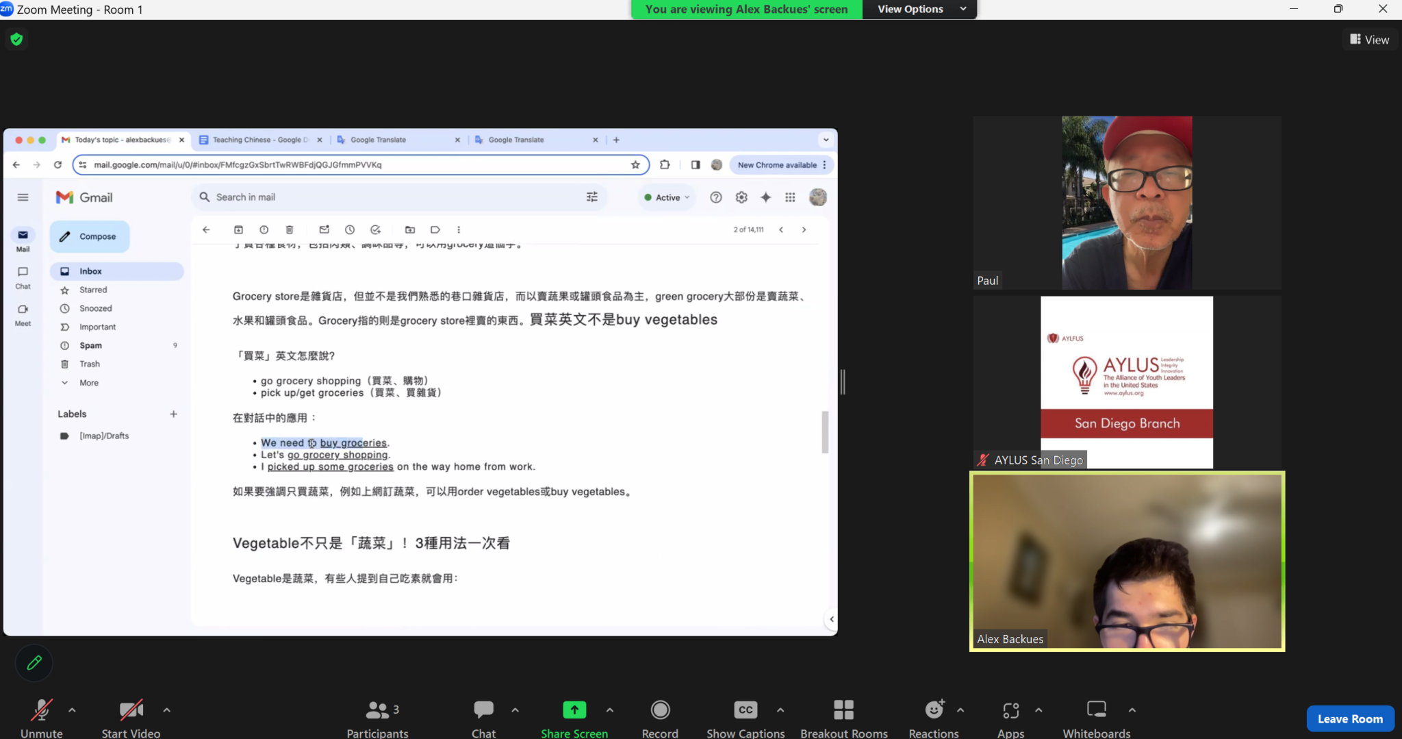Click the green annotate pencil icon

[x=34, y=662]
